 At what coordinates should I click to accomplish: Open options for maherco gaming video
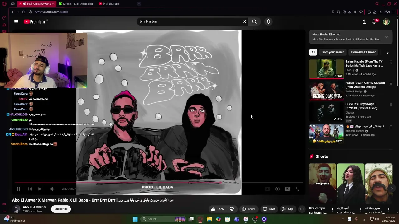point(391,127)
